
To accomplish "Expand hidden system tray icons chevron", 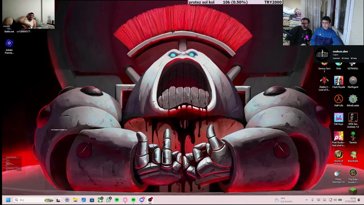I will click(306, 200).
